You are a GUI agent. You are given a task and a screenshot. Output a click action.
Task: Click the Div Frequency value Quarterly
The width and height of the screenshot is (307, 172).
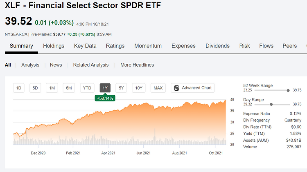click(293, 120)
